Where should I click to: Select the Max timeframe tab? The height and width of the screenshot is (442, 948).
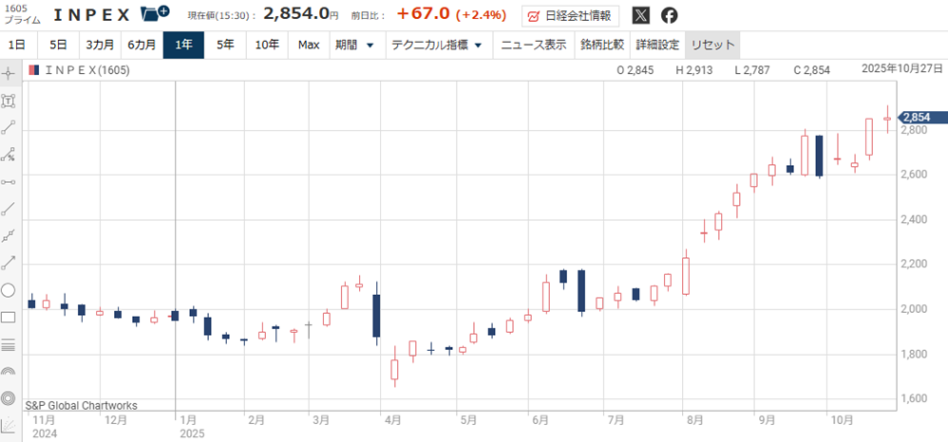point(308,45)
